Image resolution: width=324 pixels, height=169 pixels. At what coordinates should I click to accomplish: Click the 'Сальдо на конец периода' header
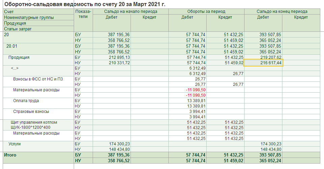(x=282, y=11)
